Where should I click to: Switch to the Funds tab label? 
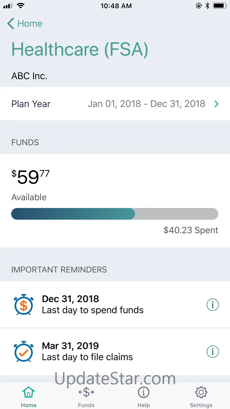click(x=86, y=405)
